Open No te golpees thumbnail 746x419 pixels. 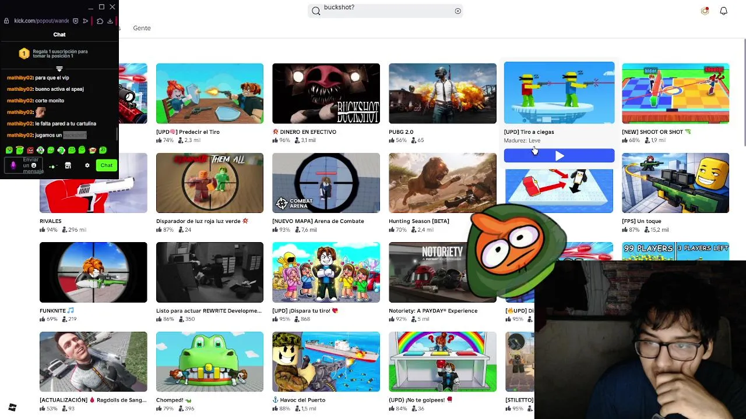pos(442,362)
